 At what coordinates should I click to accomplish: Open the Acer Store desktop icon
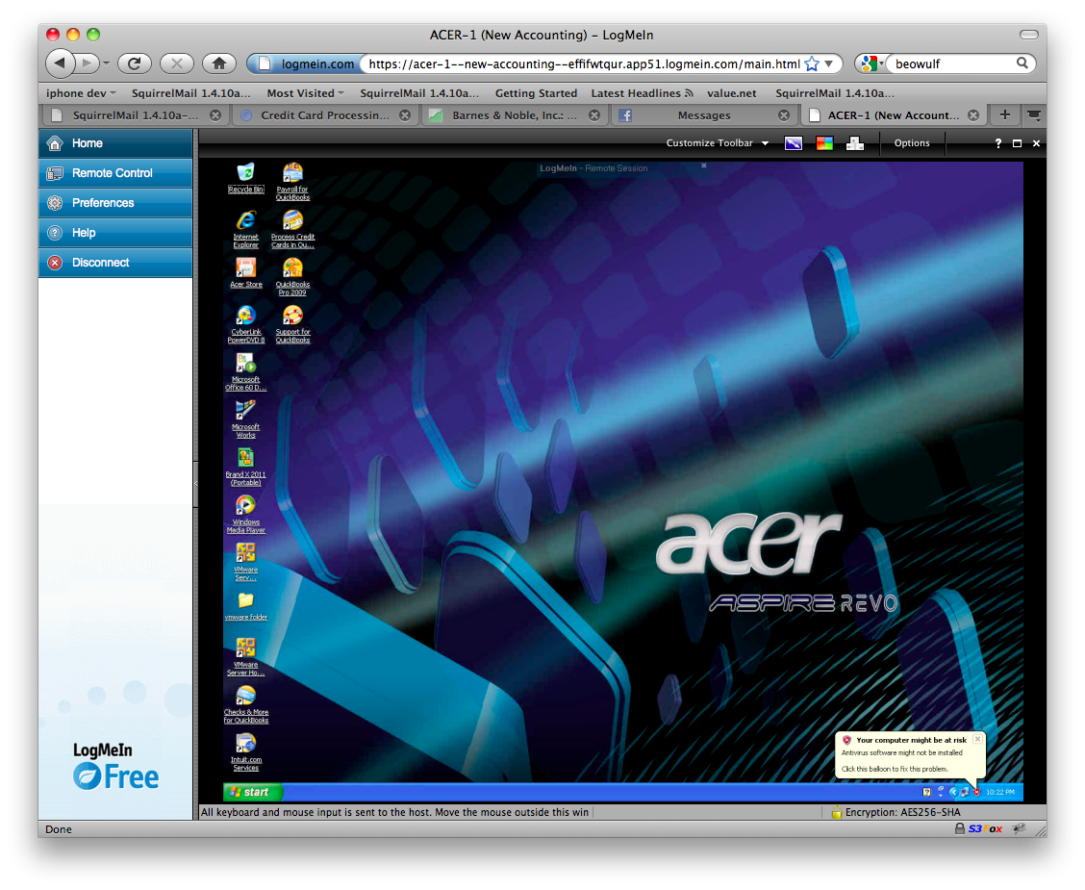click(x=245, y=272)
